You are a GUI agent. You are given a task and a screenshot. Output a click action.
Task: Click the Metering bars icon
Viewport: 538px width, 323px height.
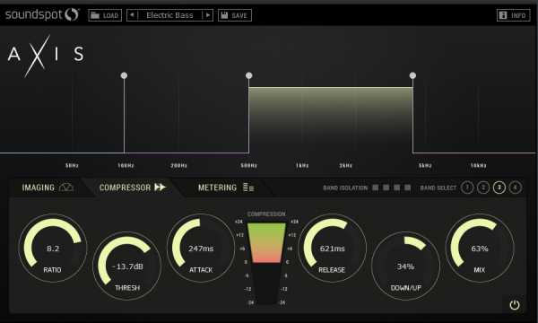click(x=248, y=188)
